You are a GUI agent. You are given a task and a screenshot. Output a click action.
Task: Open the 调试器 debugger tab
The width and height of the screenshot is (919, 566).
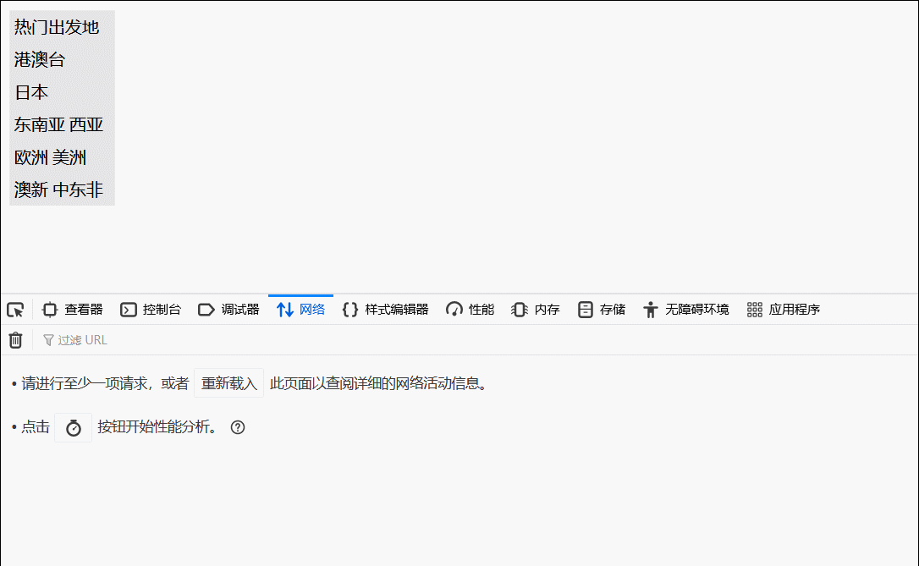(228, 310)
